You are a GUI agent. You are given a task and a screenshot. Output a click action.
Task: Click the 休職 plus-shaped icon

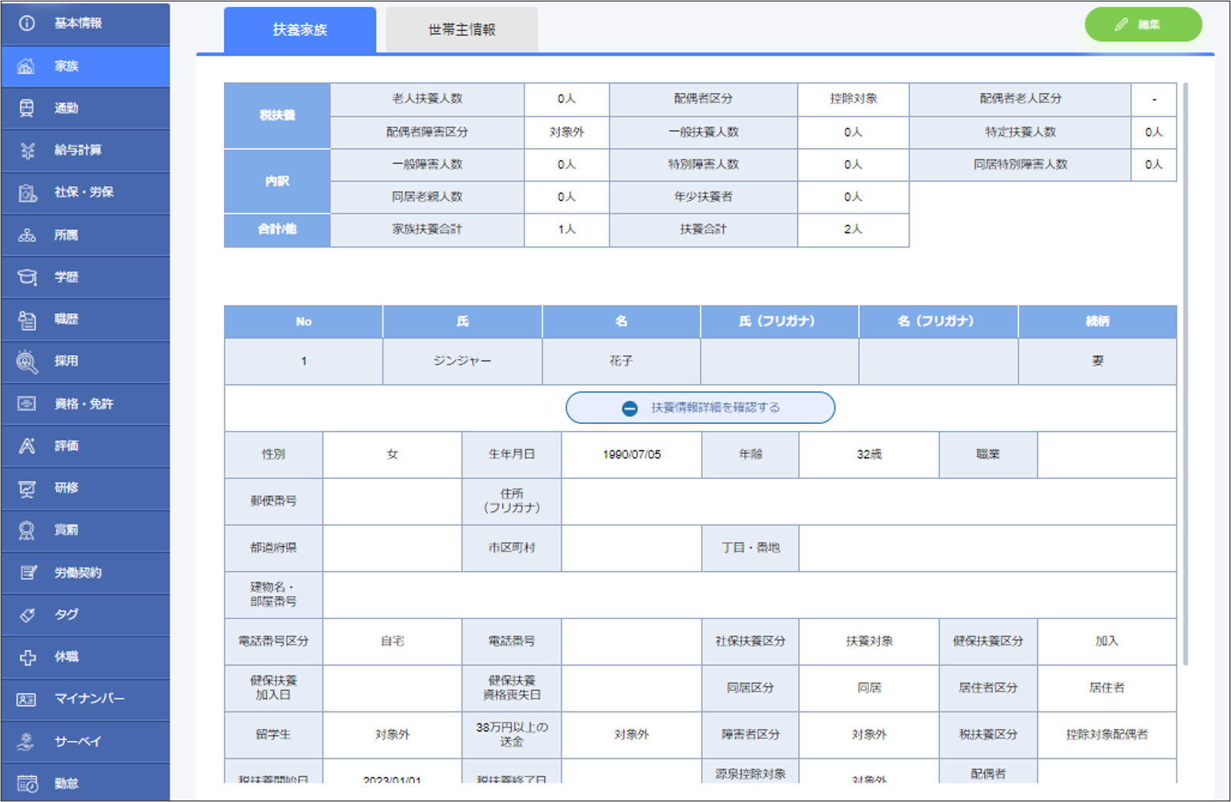tap(27, 657)
